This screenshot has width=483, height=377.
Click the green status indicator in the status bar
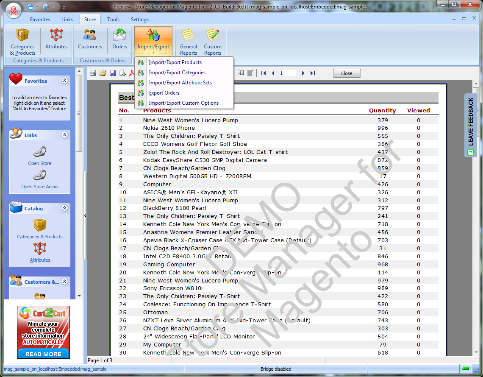pyautogui.click(x=466, y=369)
